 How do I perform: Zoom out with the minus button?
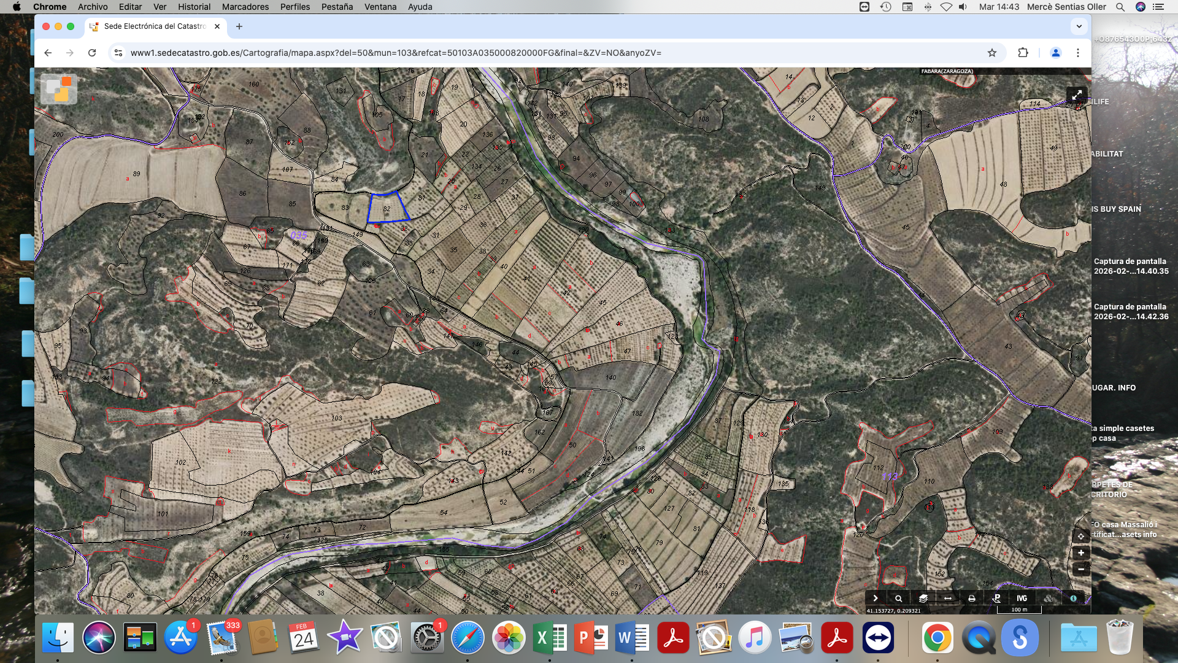point(1081,570)
